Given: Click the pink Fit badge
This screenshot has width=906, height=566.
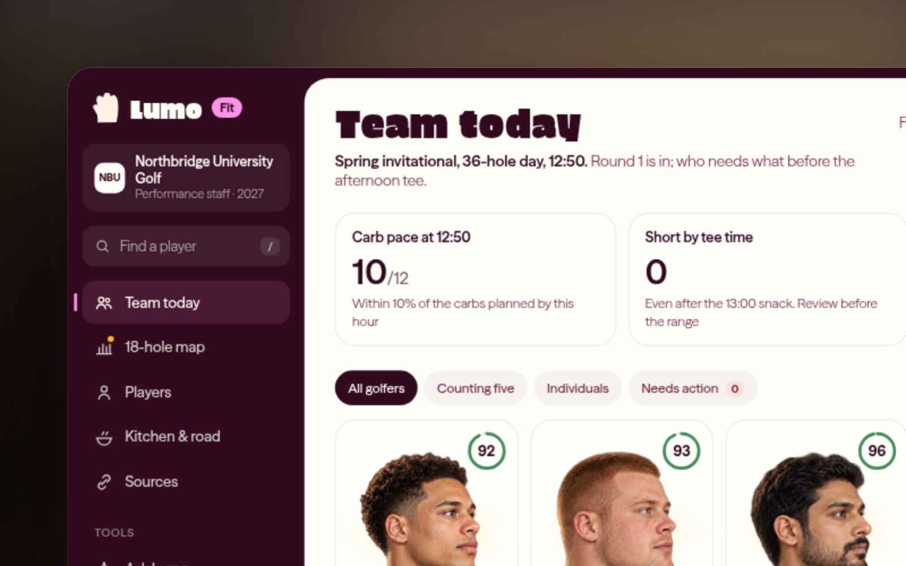Looking at the screenshot, I should [x=227, y=108].
